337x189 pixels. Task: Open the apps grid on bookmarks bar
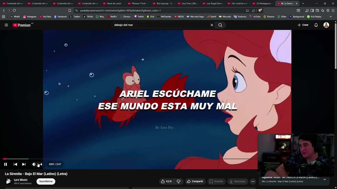coord(3,17)
